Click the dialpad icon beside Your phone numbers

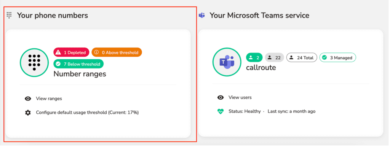point(9,15)
